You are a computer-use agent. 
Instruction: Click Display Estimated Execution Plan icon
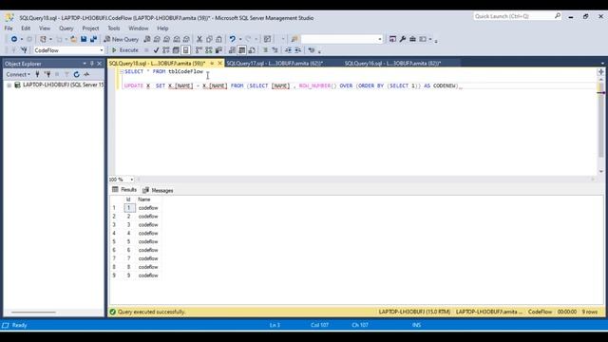pyautogui.click(x=166, y=50)
